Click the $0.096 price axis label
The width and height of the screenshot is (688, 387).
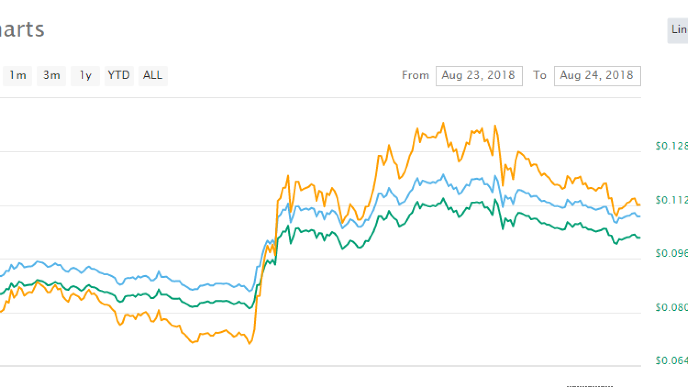[671, 253]
